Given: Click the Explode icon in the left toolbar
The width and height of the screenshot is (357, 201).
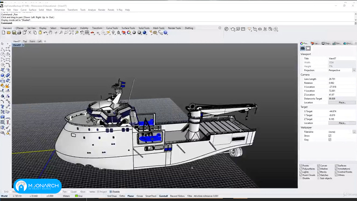Looking at the screenshot, I should (8, 86).
